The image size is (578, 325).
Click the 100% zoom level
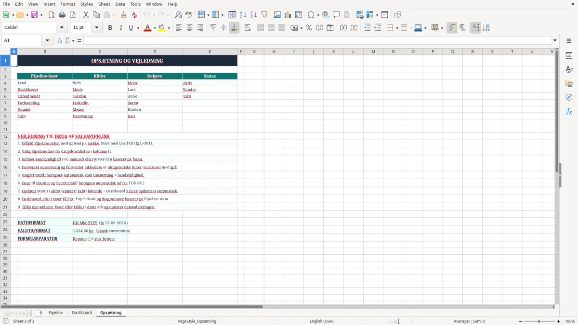(570, 321)
